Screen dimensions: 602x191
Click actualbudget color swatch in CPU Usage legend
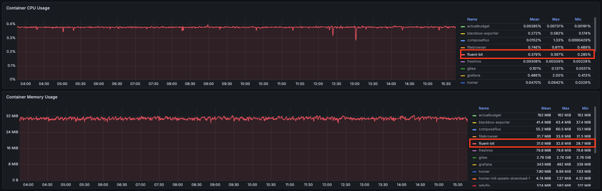point(463,26)
